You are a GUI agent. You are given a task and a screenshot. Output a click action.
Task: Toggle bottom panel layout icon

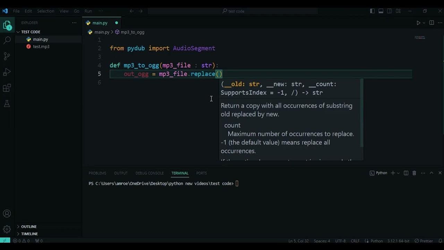tap(381, 11)
